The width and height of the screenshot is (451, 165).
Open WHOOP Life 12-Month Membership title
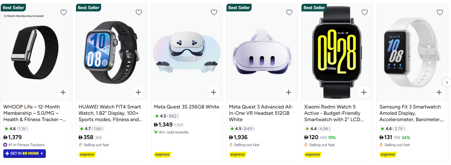click(34, 113)
